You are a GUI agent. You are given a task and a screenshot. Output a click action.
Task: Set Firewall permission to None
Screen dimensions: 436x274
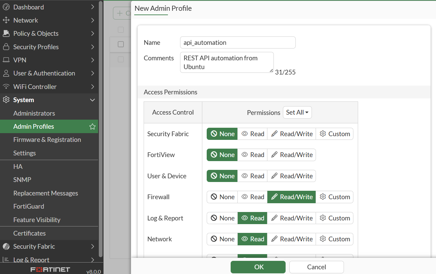pos(222,197)
